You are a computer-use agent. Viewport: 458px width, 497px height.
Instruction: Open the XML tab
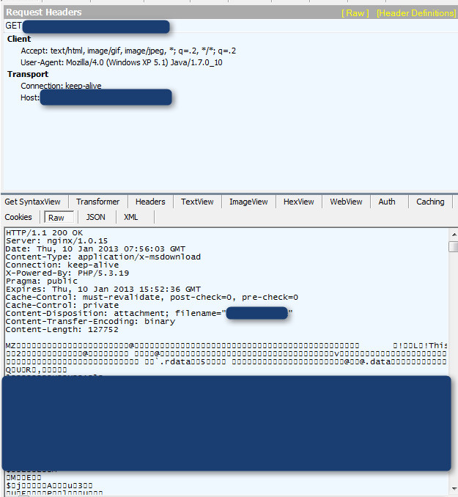pos(130,217)
